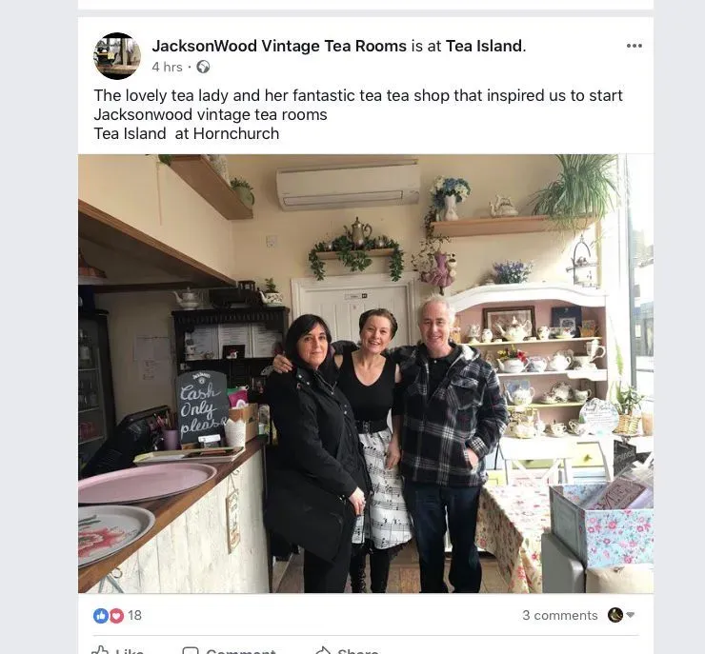View the 3 comments on the post
This screenshot has width=705, height=654.
pos(560,615)
